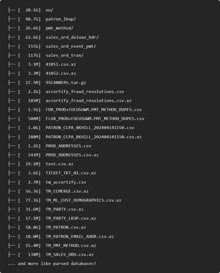Select PATRON_CCPA_BKHILL_202404141150.csv.xz file
Image resolution: width=220 pixels, height=273 pixels.
(x=93, y=137)
